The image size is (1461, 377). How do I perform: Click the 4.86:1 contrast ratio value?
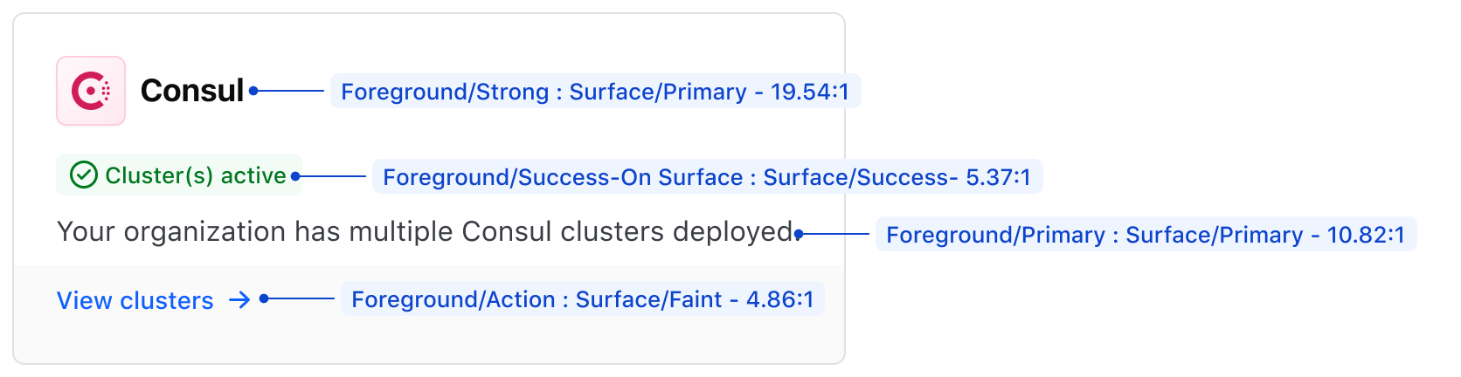click(x=779, y=299)
